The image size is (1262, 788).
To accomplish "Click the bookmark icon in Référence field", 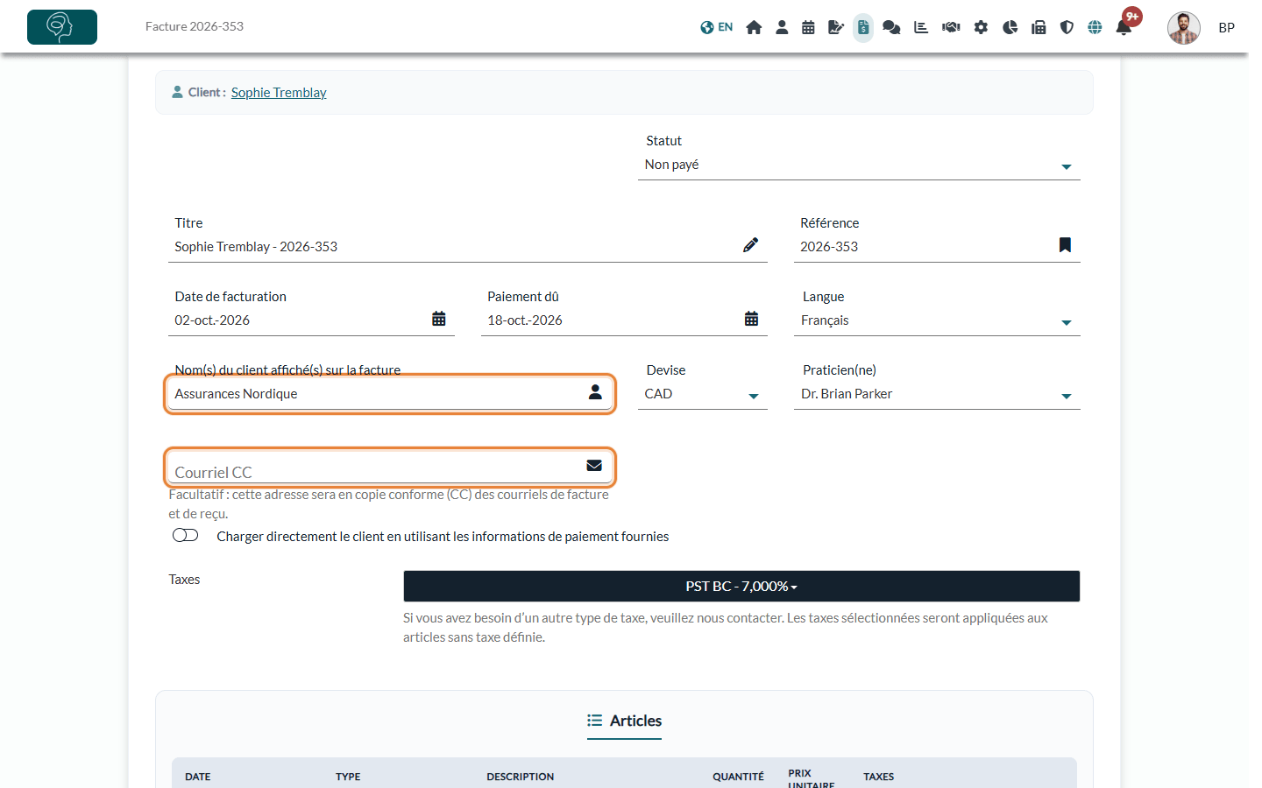I will pyautogui.click(x=1065, y=245).
